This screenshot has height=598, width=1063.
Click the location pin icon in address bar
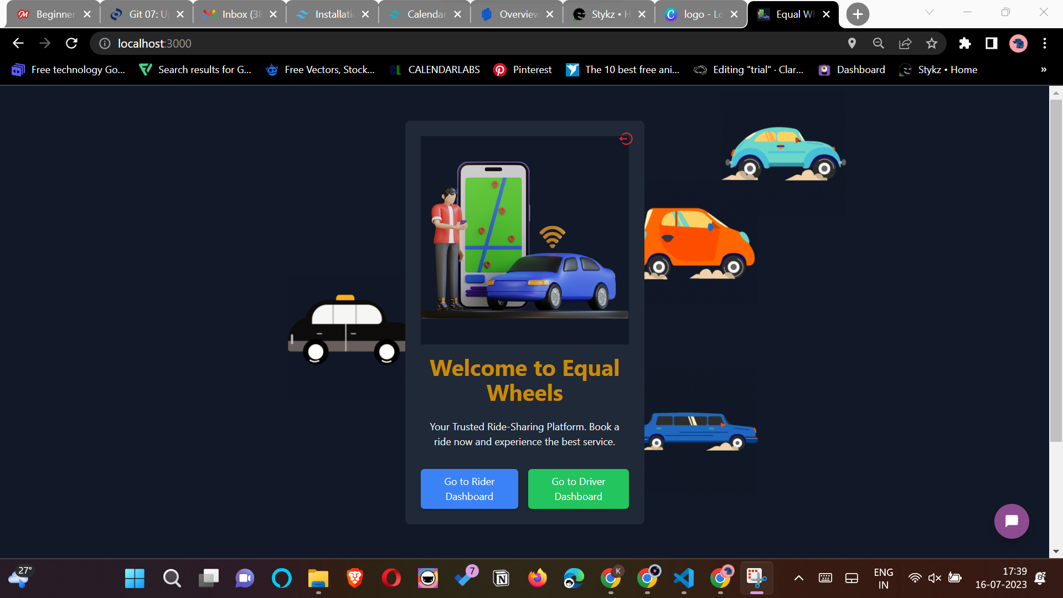852,43
